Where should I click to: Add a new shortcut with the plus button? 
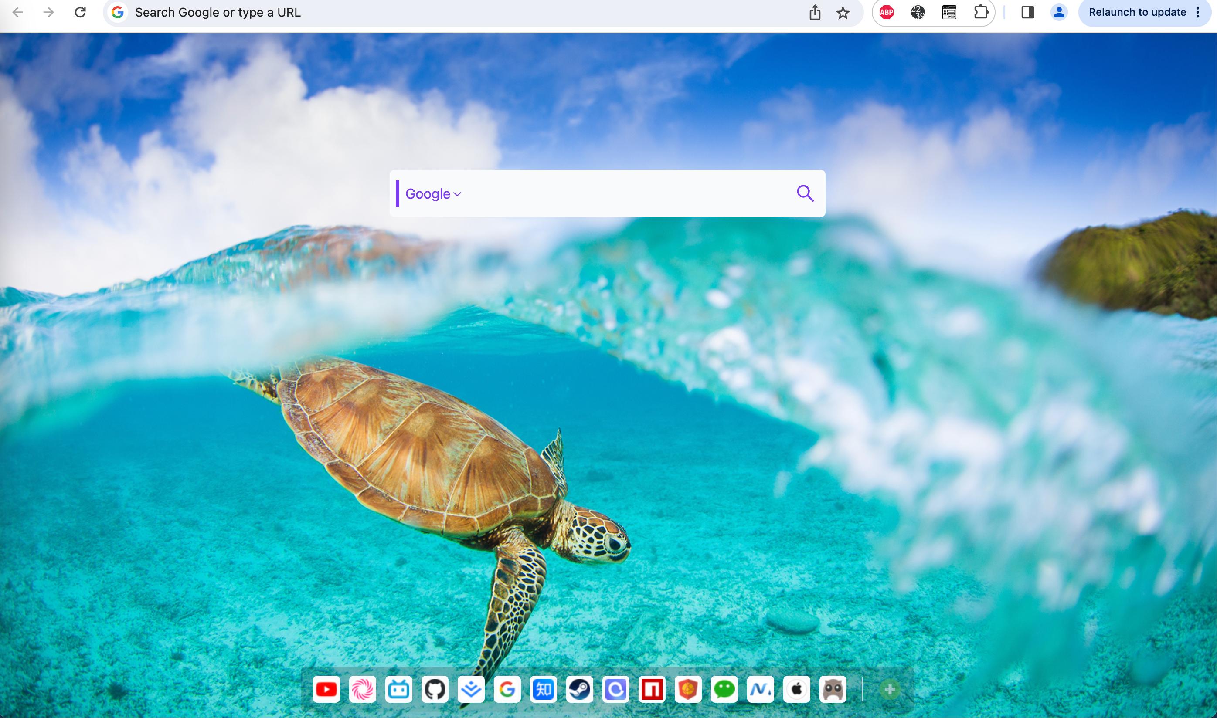889,689
